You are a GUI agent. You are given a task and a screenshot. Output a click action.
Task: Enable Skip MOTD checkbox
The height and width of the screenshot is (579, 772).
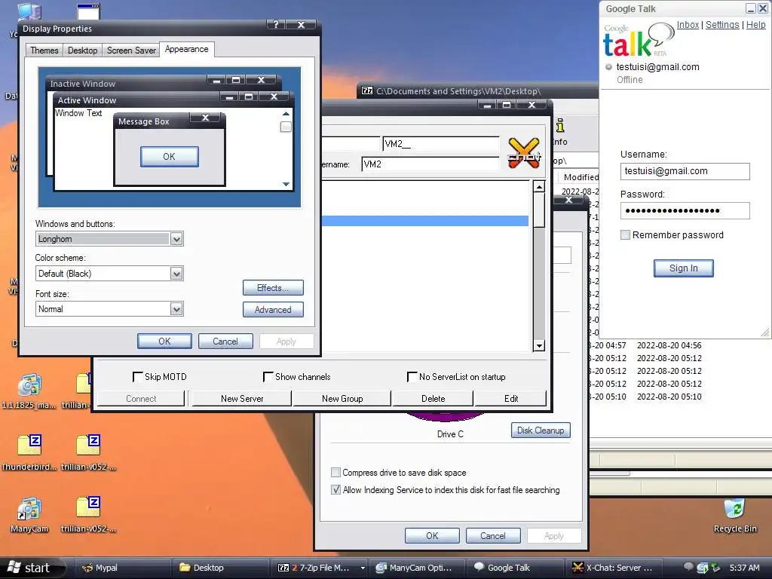pos(137,377)
